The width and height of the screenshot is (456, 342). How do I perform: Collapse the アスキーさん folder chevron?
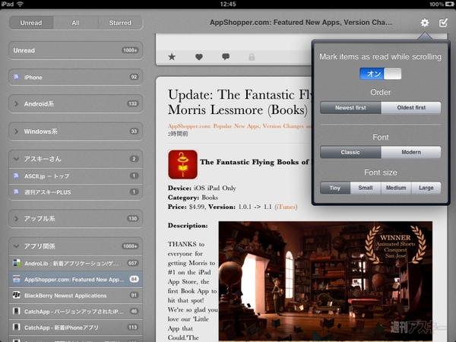click(x=16, y=159)
